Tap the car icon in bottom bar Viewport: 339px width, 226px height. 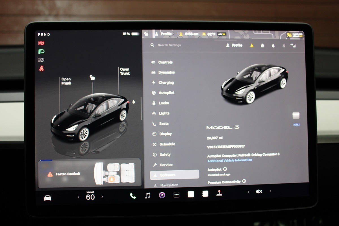[x=47, y=198]
